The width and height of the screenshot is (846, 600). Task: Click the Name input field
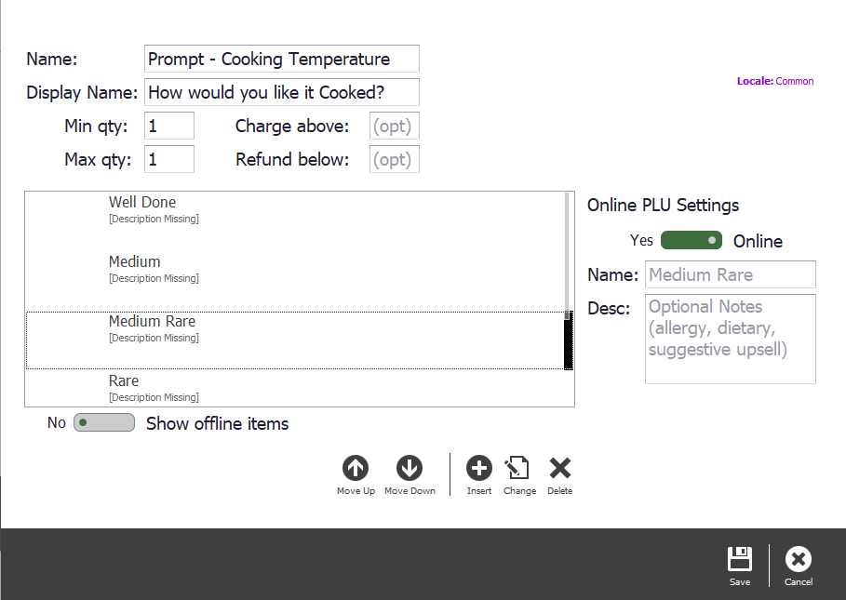pos(282,59)
